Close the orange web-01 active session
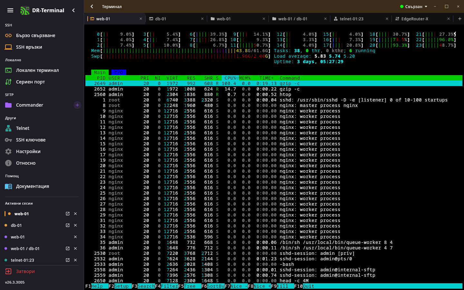This screenshot has width=464, height=290. pyautogui.click(x=75, y=214)
